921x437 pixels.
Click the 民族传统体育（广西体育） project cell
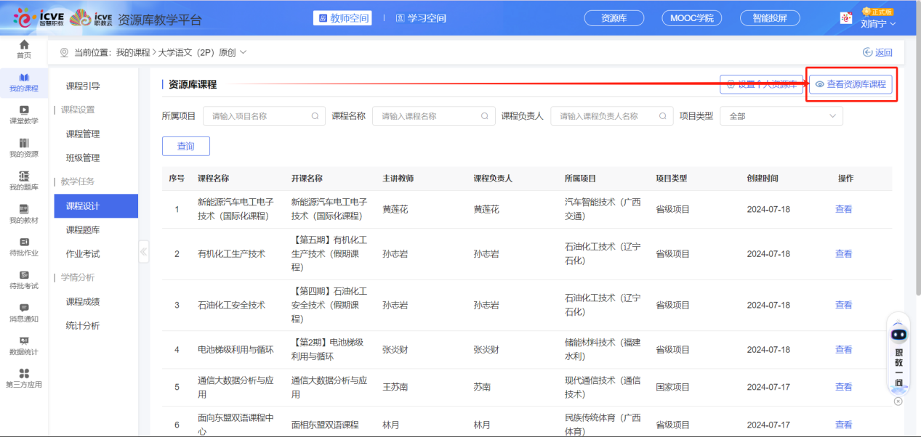(x=603, y=425)
